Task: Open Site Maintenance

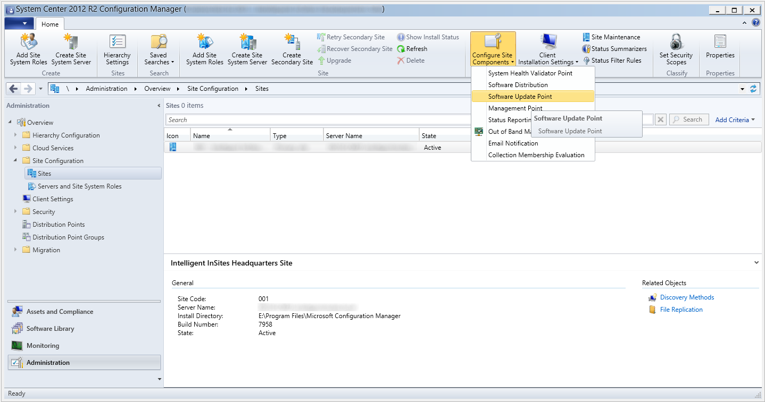Action: click(x=611, y=37)
